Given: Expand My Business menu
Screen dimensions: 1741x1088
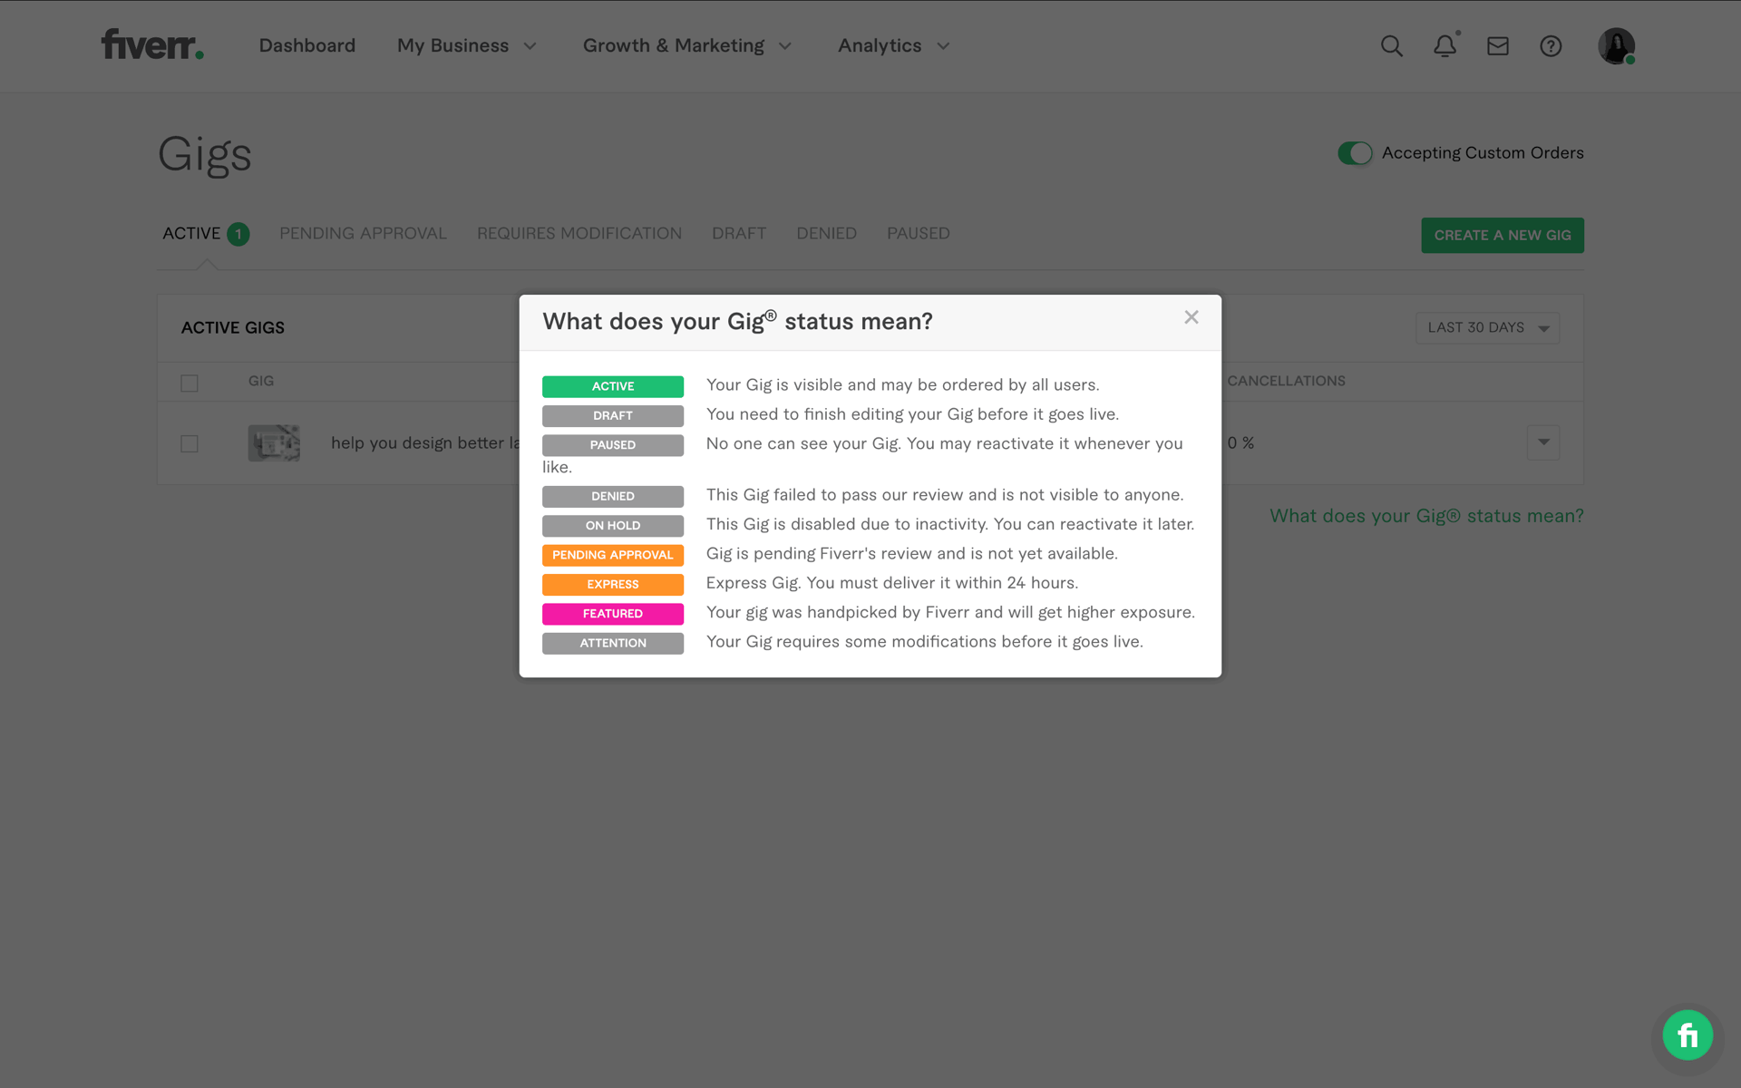Looking at the screenshot, I should pyautogui.click(x=467, y=45).
